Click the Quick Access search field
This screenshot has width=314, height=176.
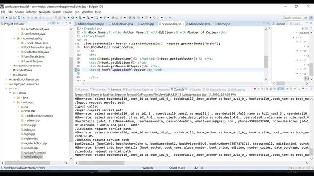[x=292, y=18]
